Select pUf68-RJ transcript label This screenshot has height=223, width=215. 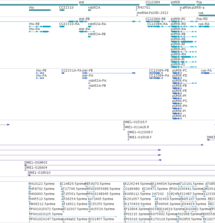[178, 64]
